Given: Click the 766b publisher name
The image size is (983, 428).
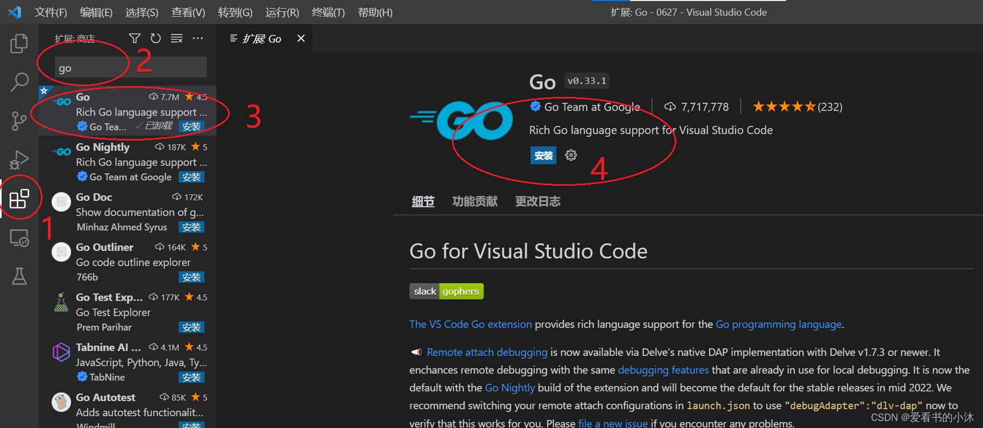Looking at the screenshot, I should (x=87, y=277).
